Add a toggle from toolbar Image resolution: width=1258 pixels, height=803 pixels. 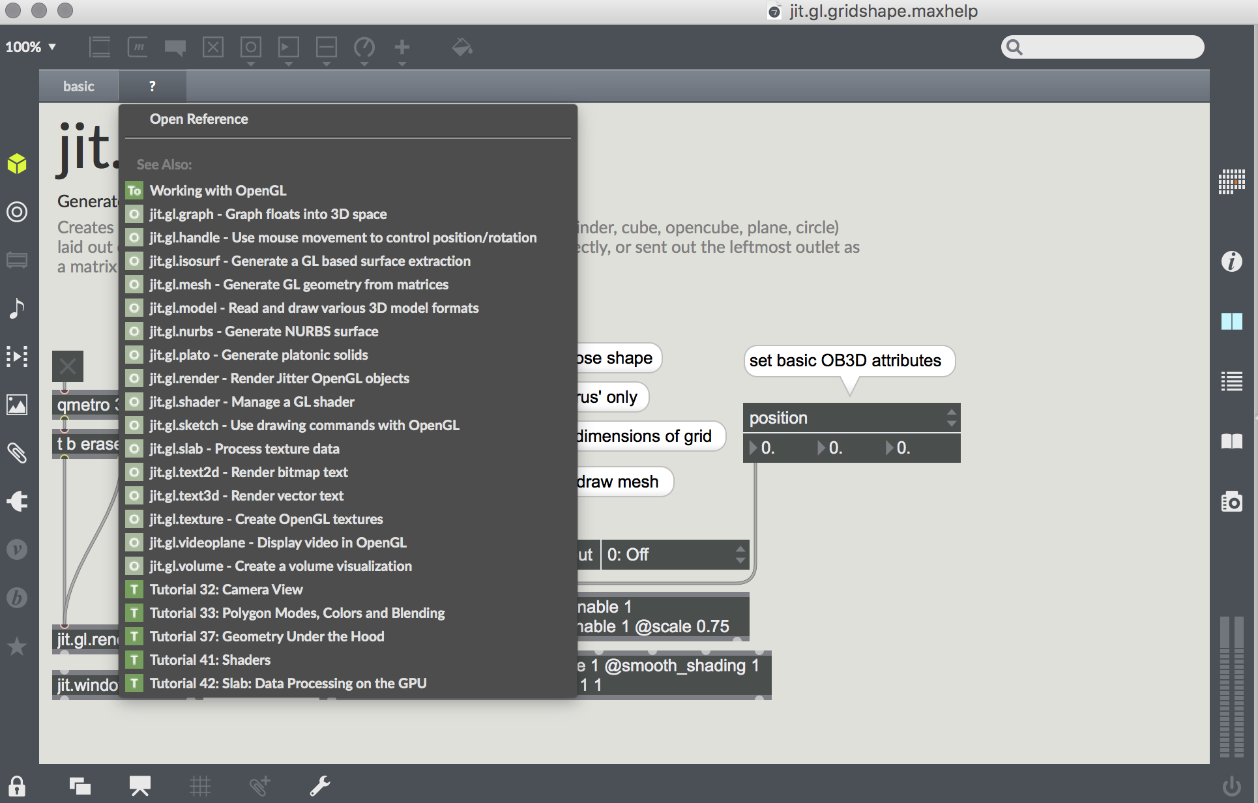tap(213, 47)
